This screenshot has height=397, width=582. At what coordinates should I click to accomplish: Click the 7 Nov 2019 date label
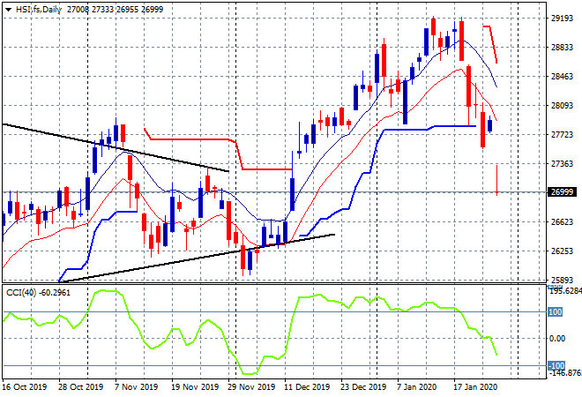click(136, 386)
